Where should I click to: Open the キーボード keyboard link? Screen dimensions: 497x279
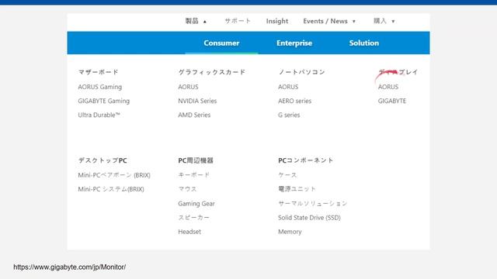click(193, 175)
